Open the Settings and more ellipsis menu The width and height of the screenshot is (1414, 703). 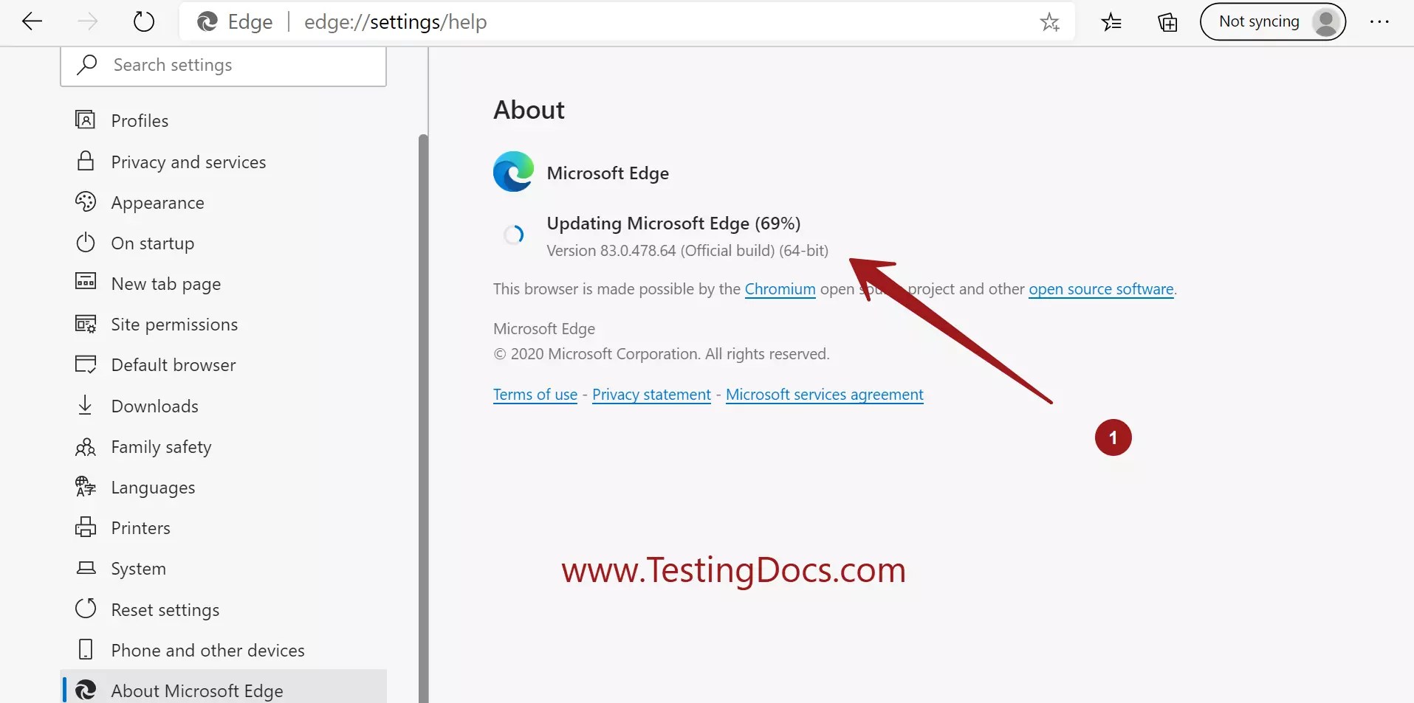(1380, 21)
